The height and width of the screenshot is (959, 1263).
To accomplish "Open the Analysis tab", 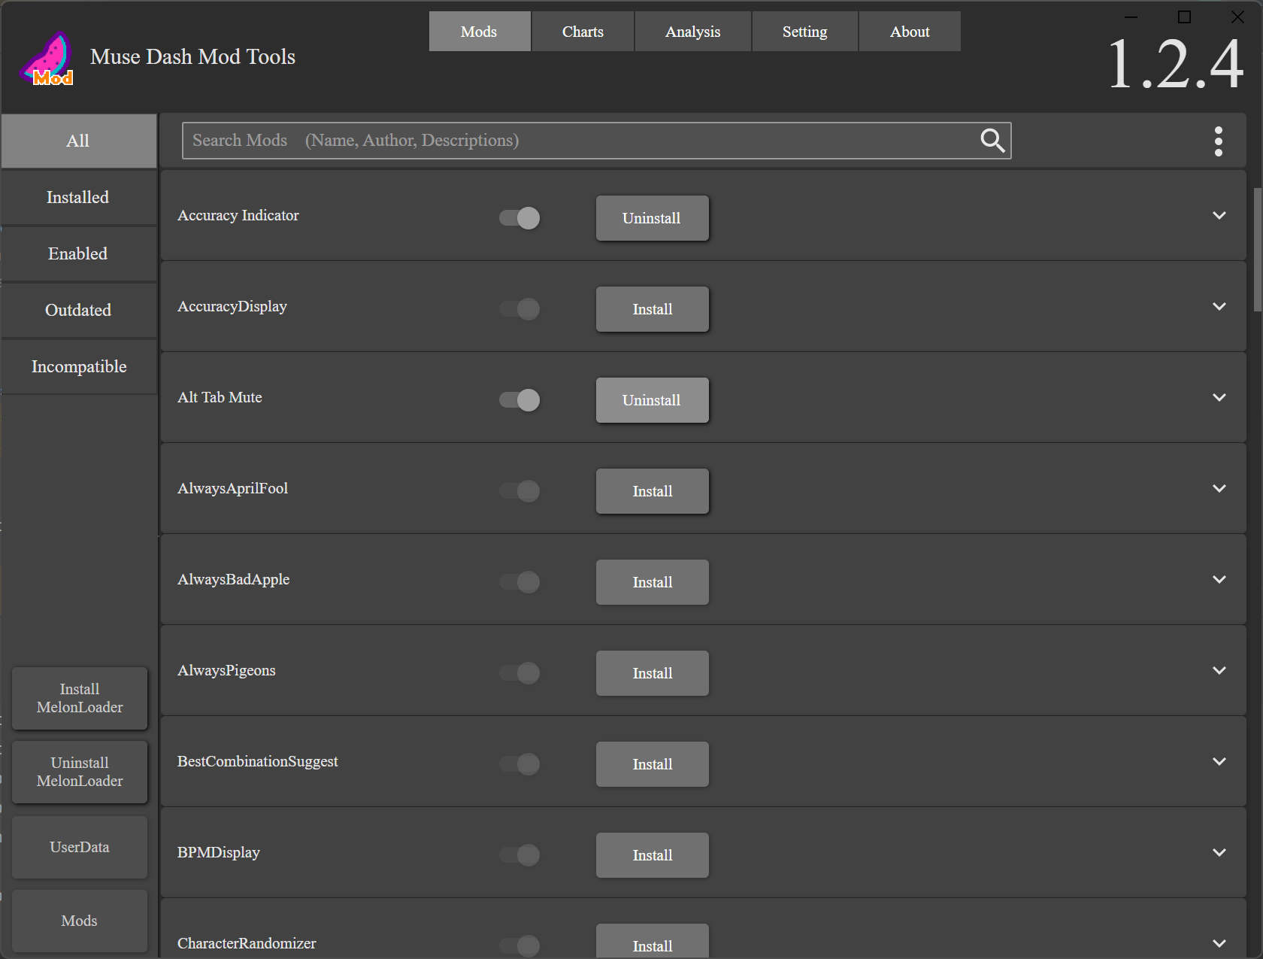I will pyautogui.click(x=692, y=32).
